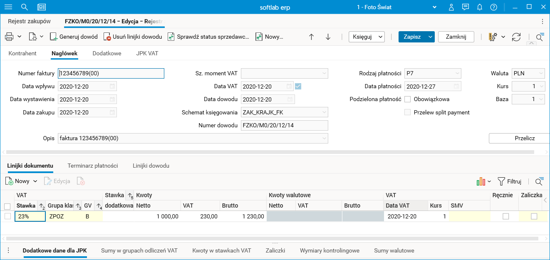
Task: Click the search fields icon in main toolbar
Action: (x=540, y=37)
